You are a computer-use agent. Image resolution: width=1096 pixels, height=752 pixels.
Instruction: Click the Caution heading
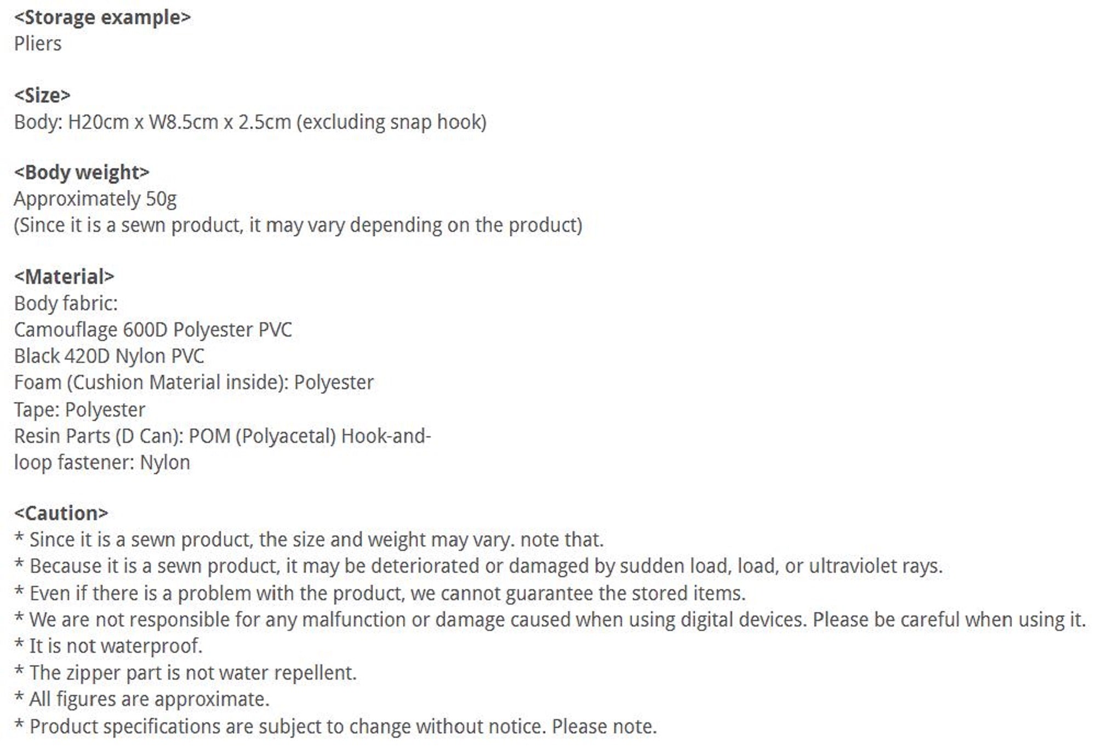click(x=61, y=514)
